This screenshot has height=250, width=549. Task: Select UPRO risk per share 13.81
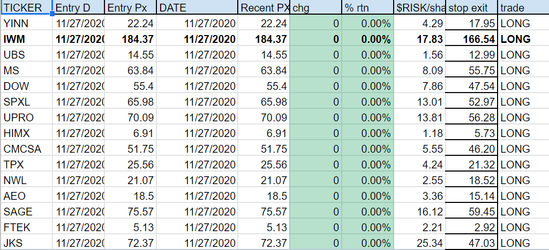click(x=419, y=118)
